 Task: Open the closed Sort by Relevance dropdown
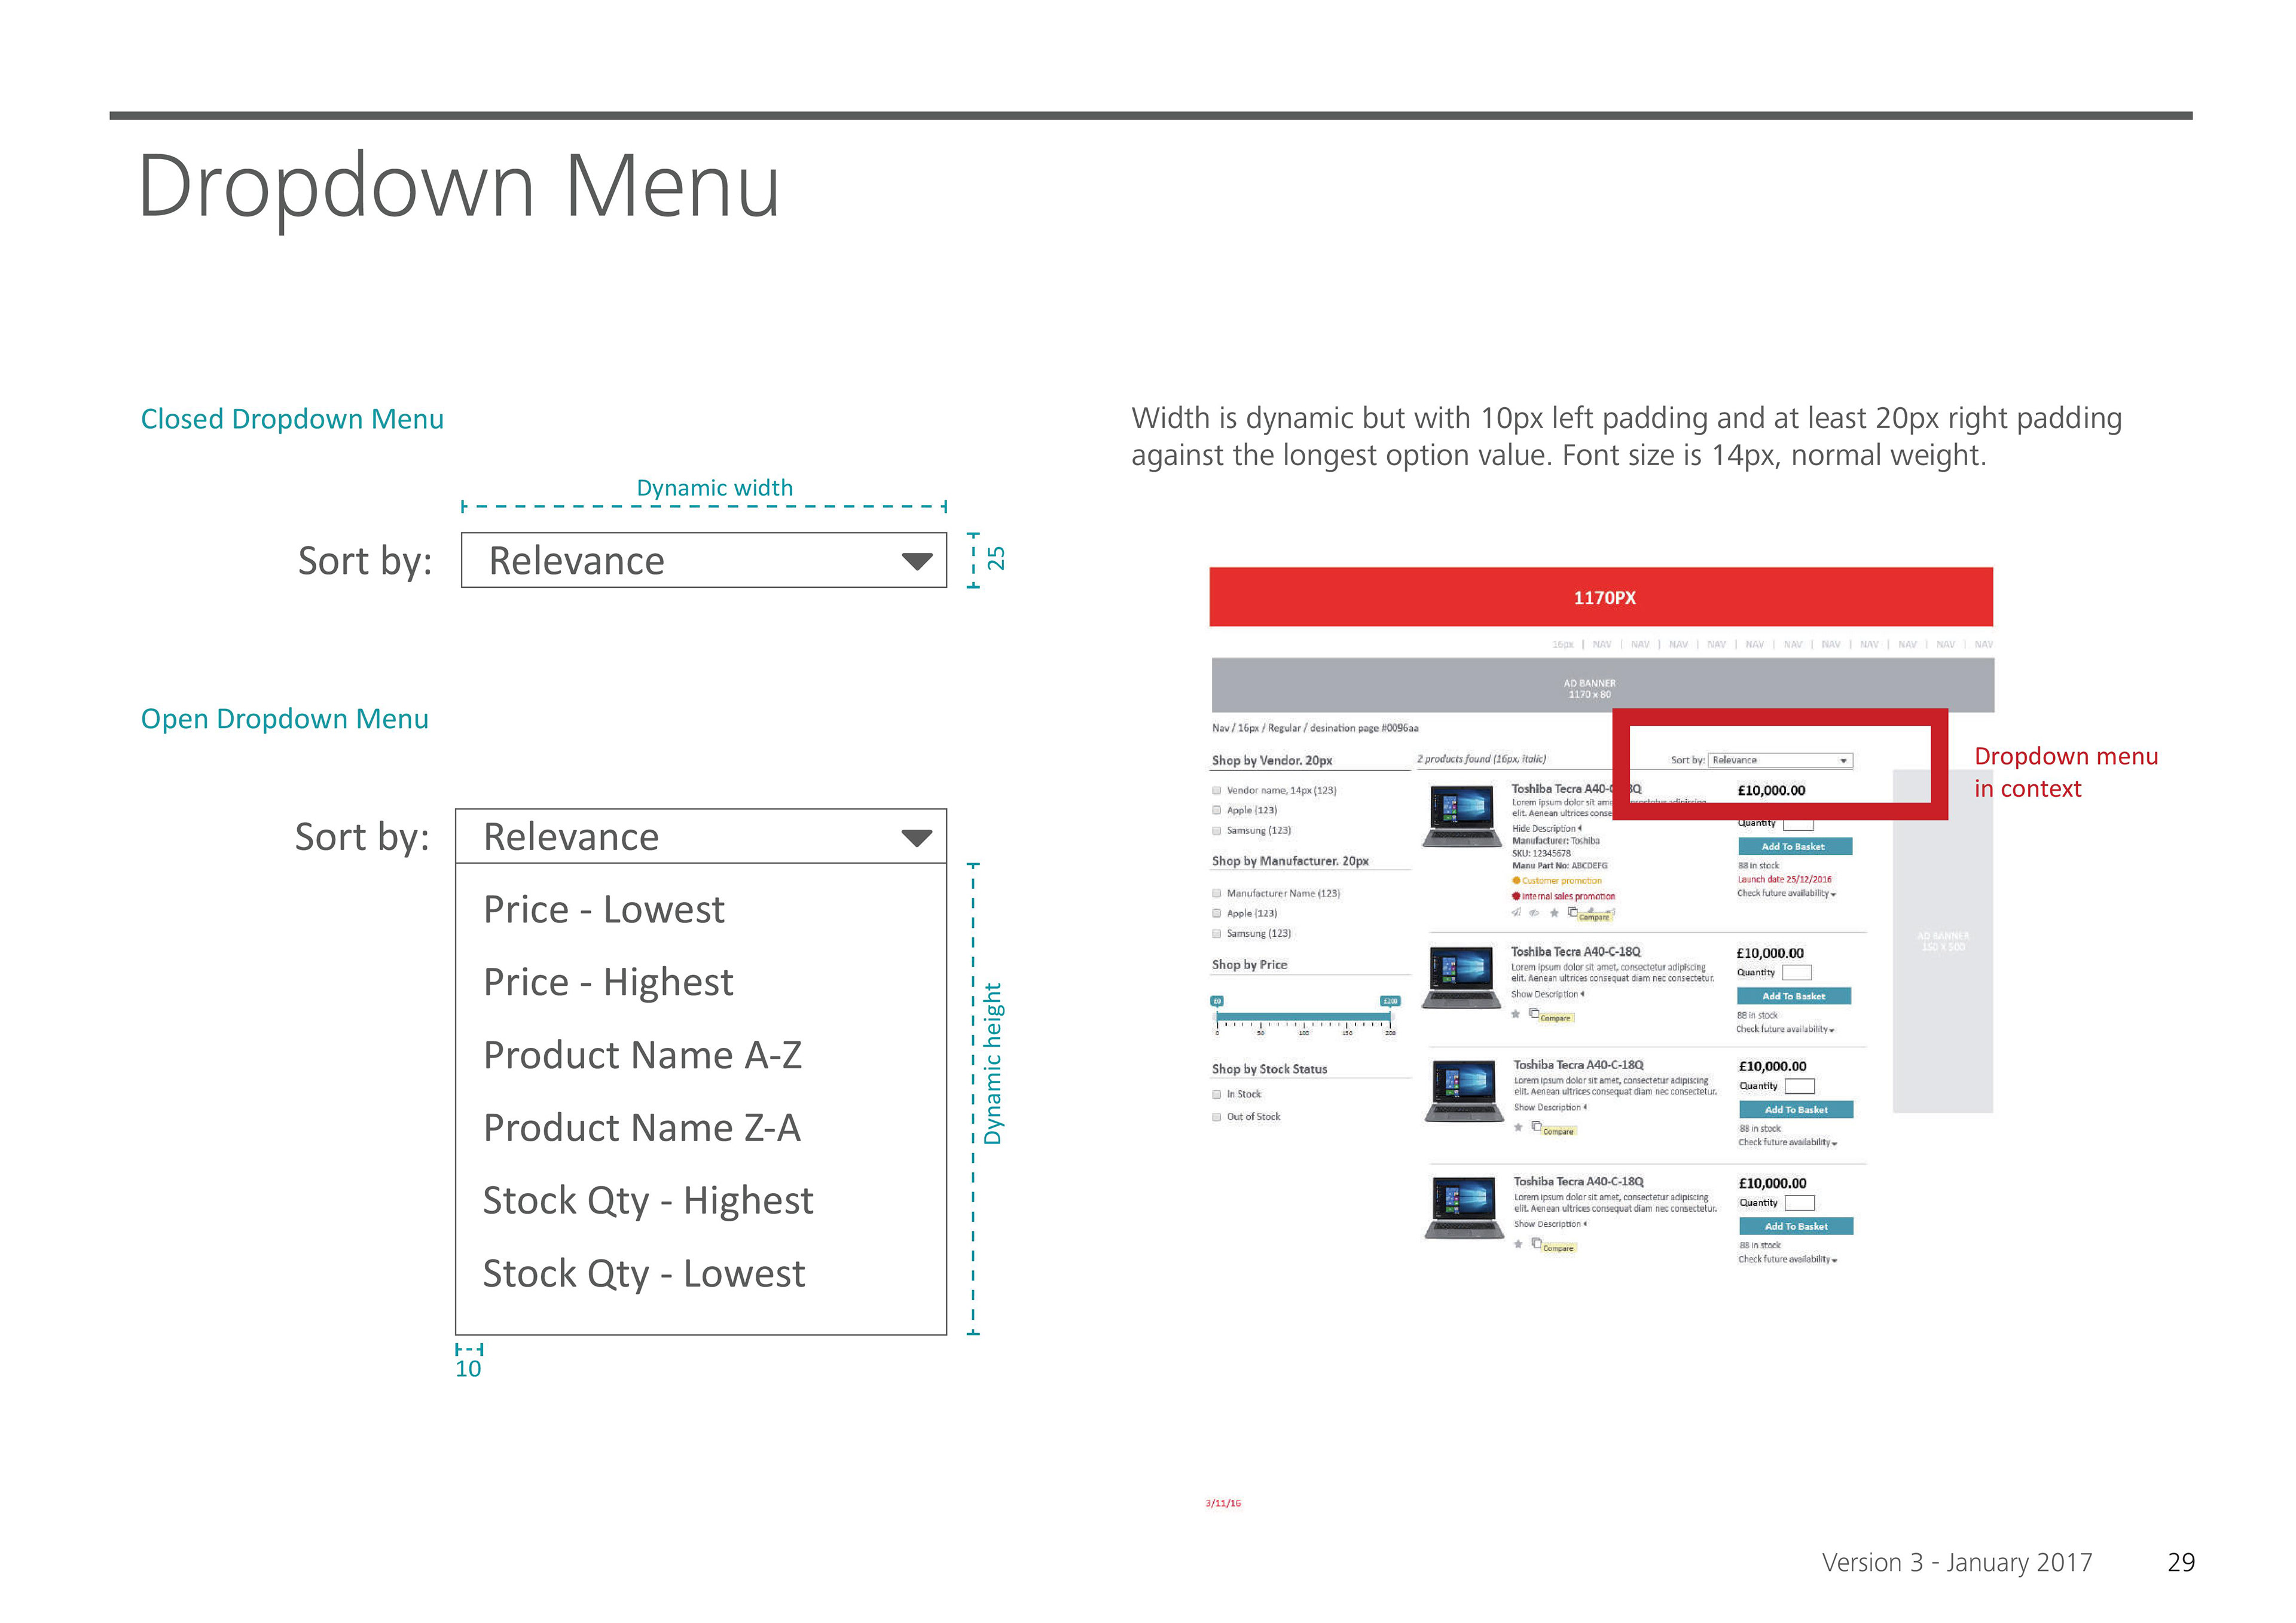click(703, 560)
